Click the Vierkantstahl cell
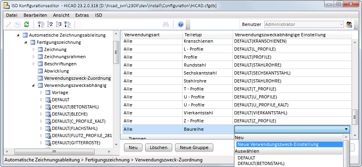362x167 pixels. tap(208, 113)
